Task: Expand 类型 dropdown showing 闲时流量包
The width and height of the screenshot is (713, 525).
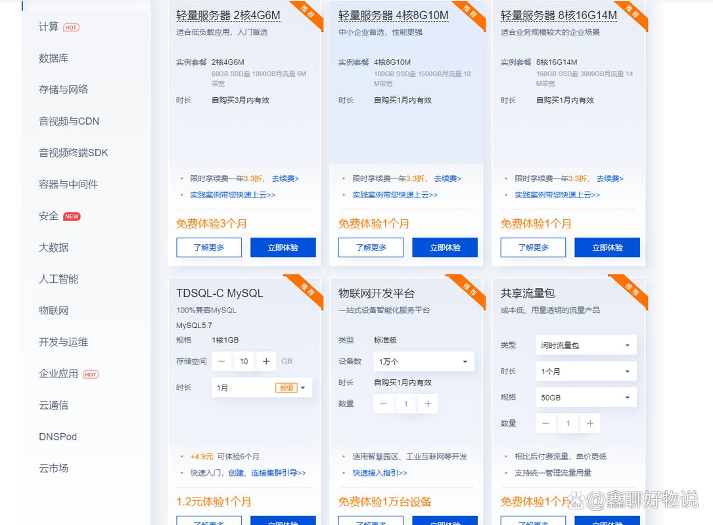Action: (586, 345)
